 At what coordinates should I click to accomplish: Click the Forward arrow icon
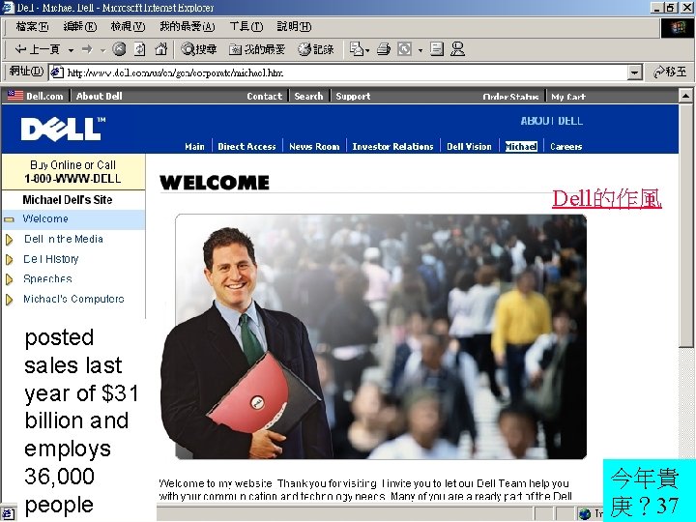click(87, 49)
